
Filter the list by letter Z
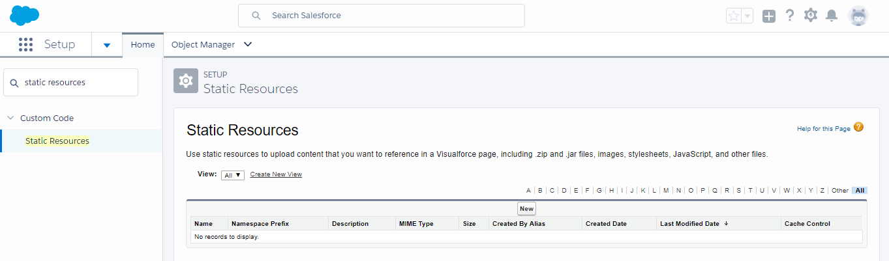pos(822,191)
